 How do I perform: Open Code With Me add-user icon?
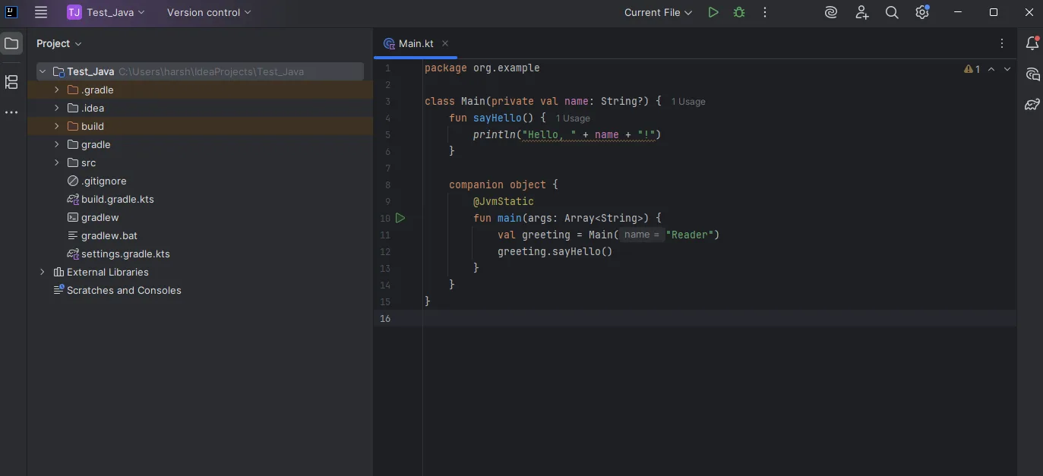861,12
